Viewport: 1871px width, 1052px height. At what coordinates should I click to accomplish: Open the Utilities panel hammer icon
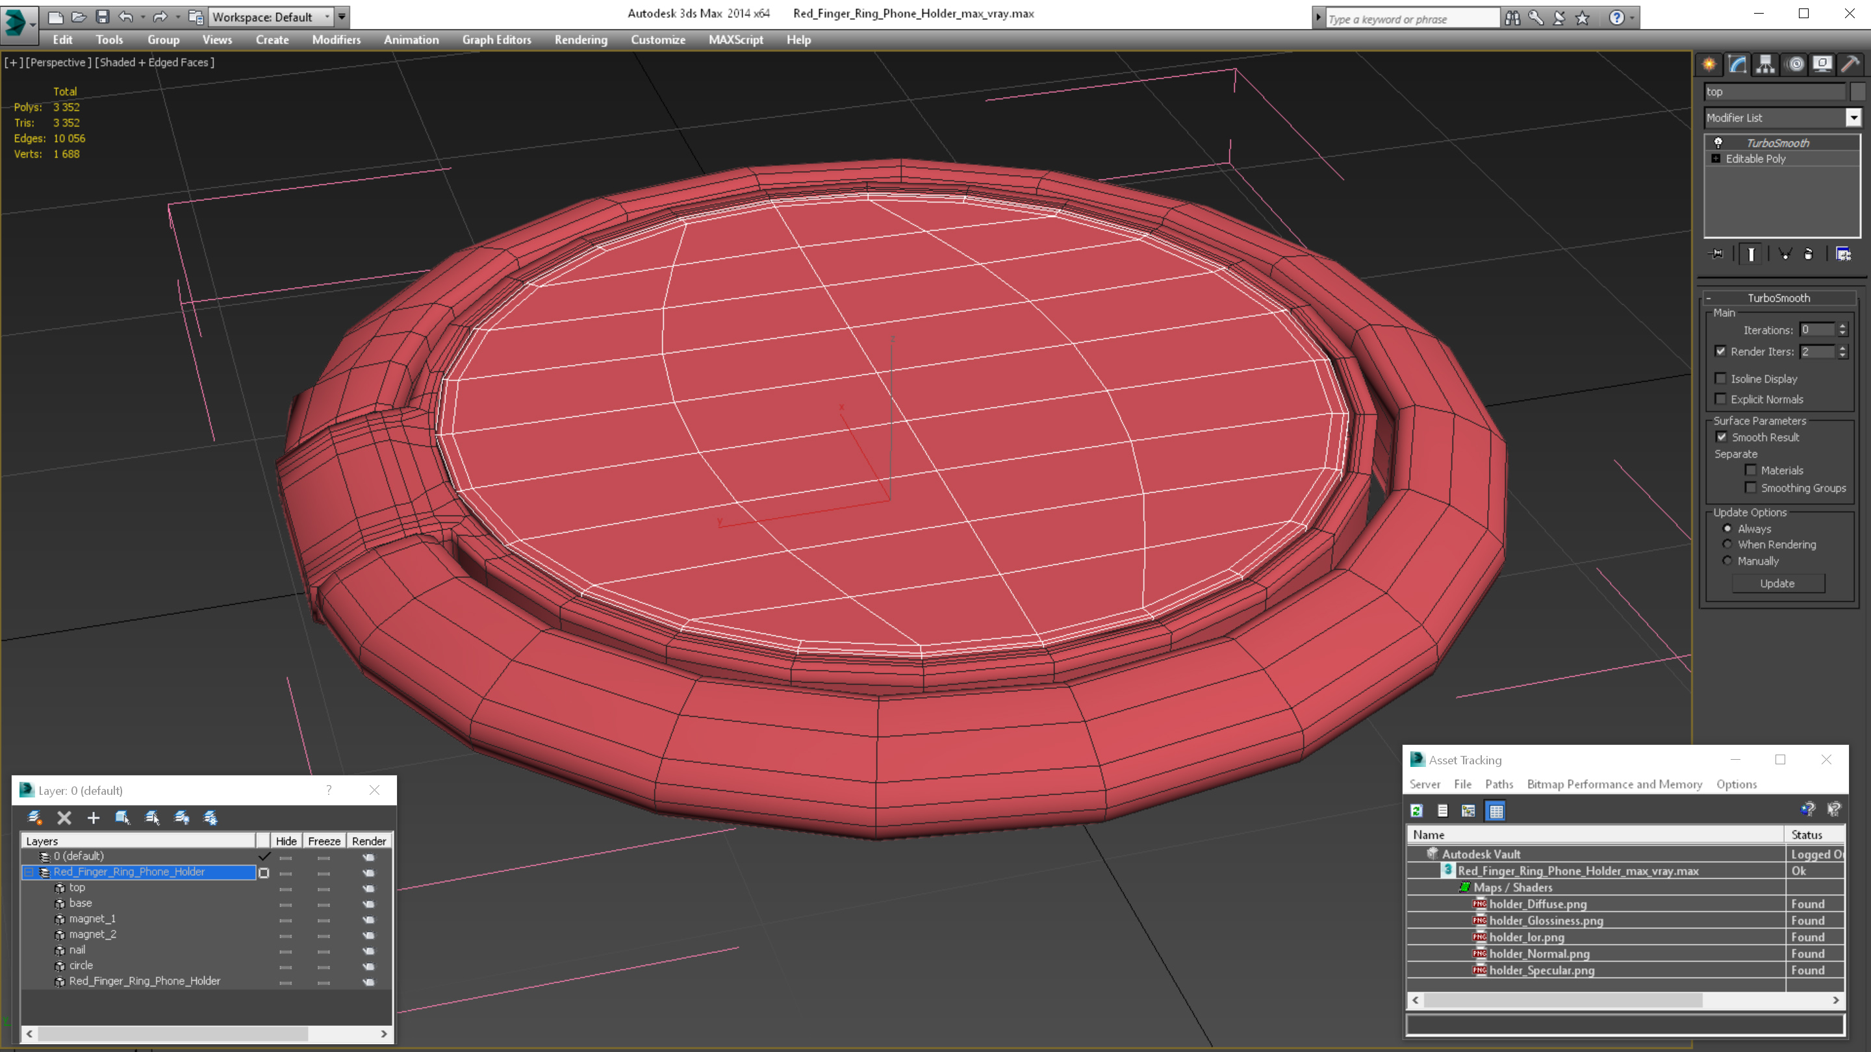click(1850, 65)
